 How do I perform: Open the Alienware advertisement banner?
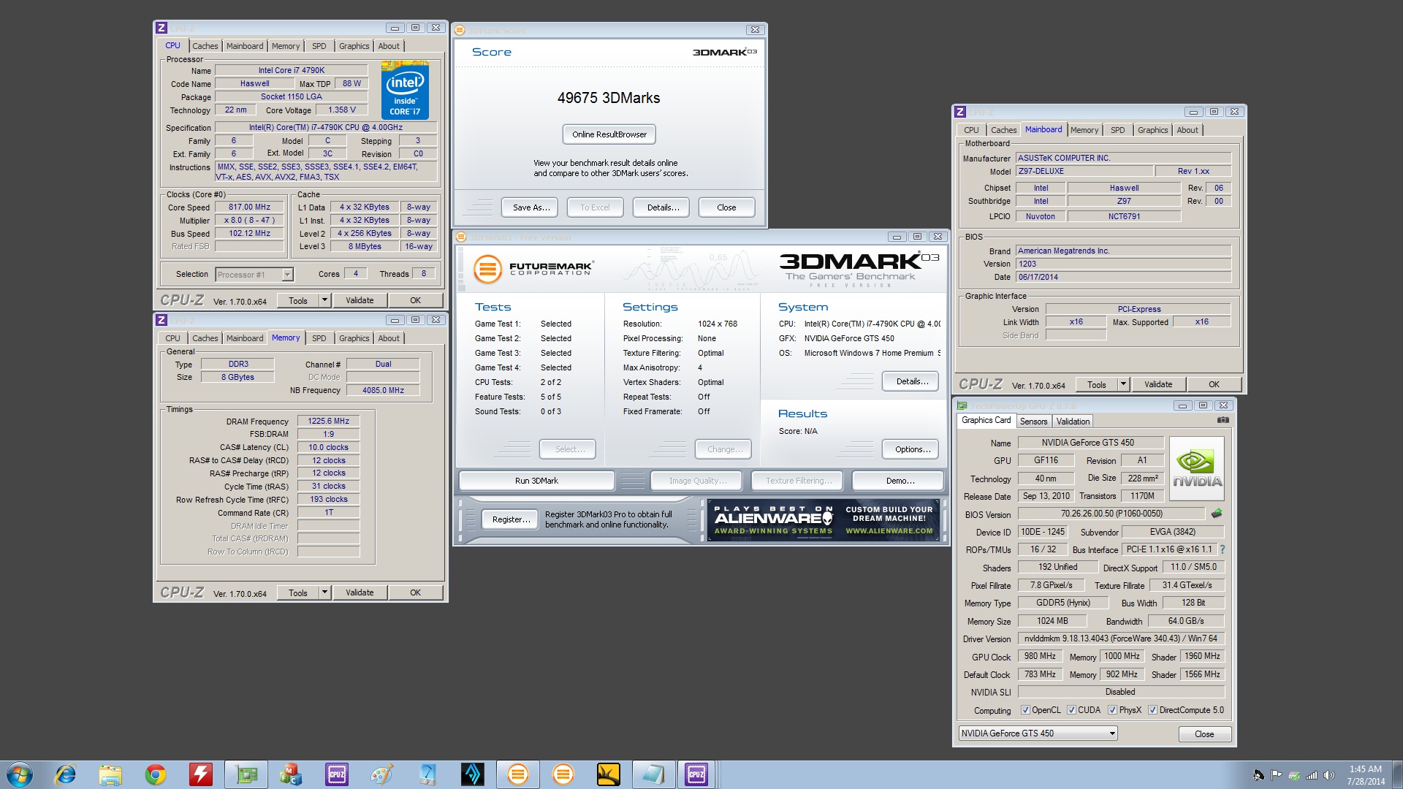[x=824, y=520]
